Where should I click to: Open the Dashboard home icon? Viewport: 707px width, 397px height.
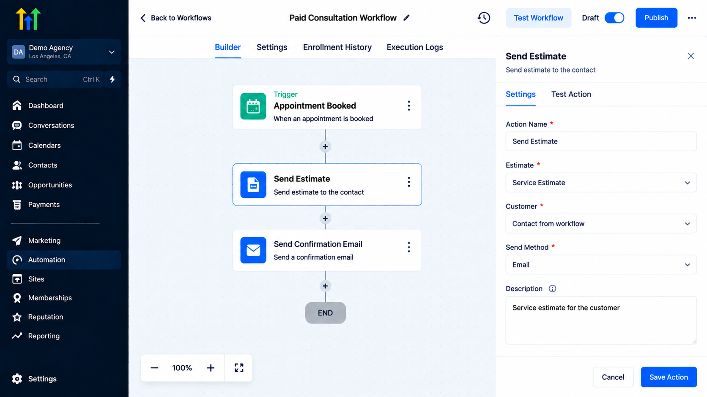[x=17, y=105]
